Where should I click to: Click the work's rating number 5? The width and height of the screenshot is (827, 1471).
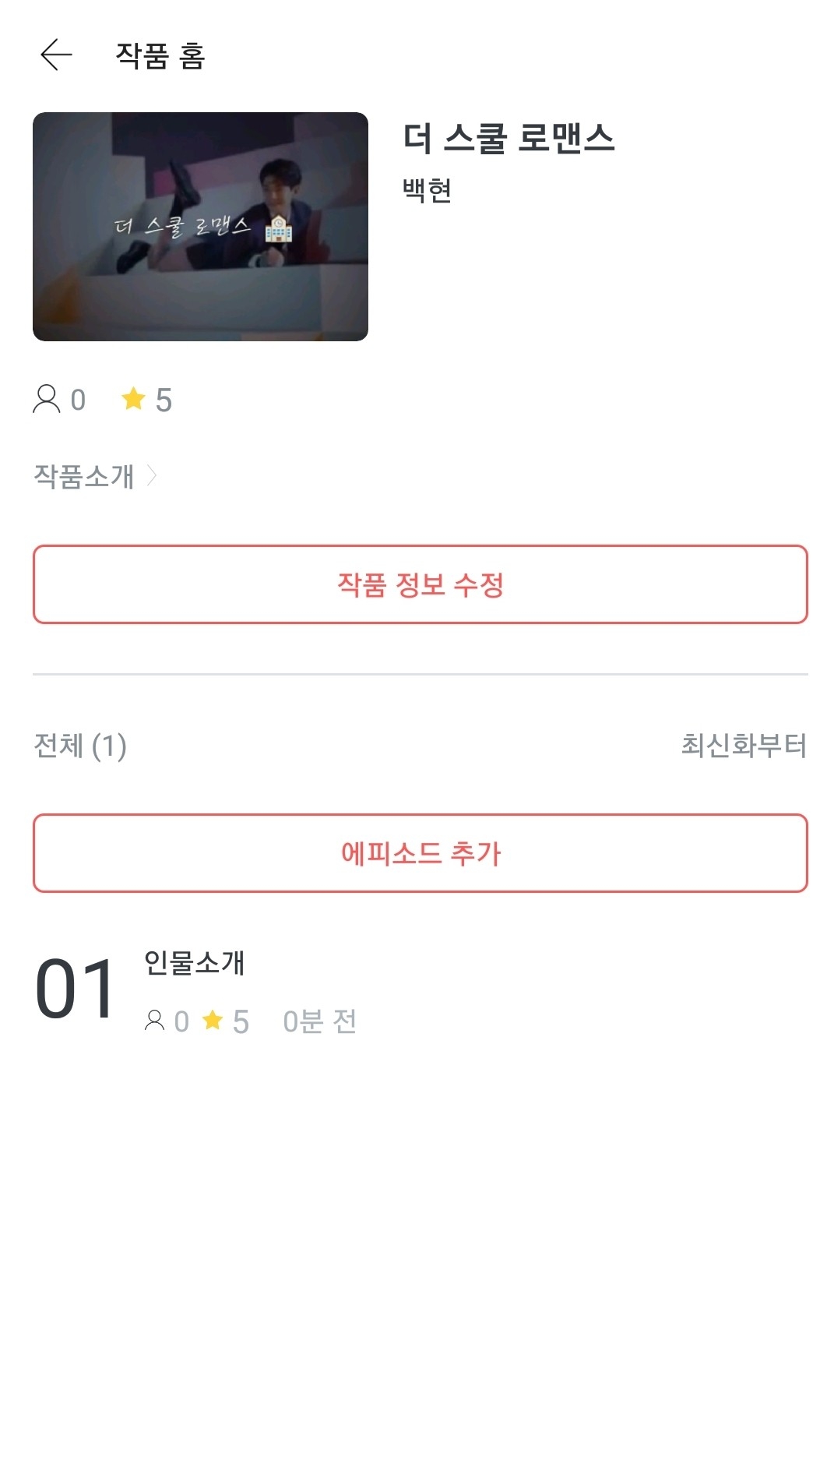tap(164, 400)
